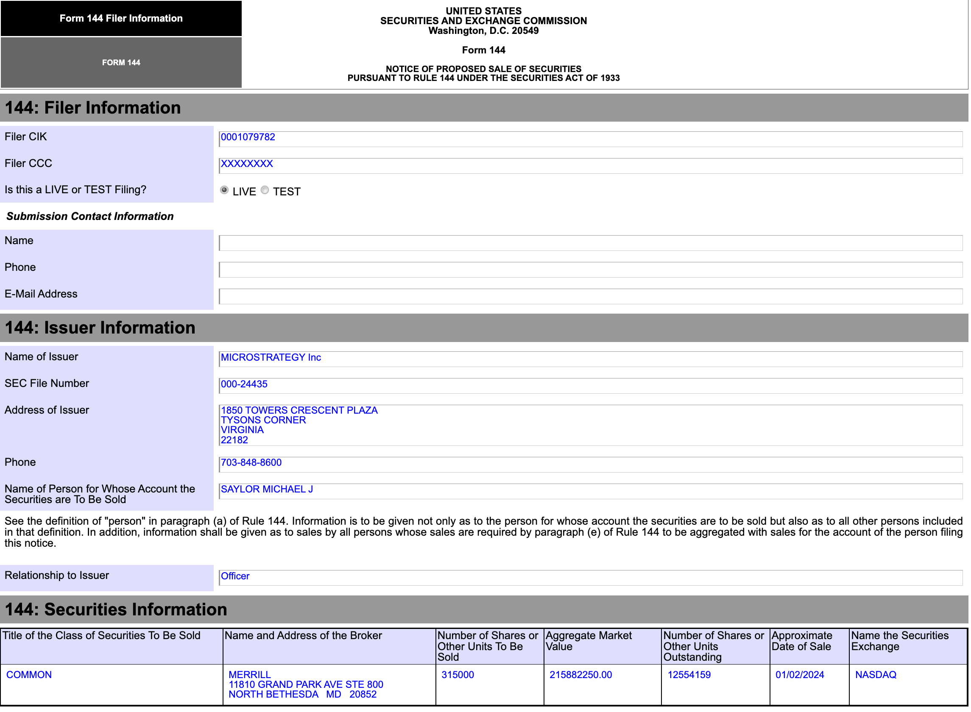
Task: Open the Form 144 Filer Information tab
Action: point(121,18)
